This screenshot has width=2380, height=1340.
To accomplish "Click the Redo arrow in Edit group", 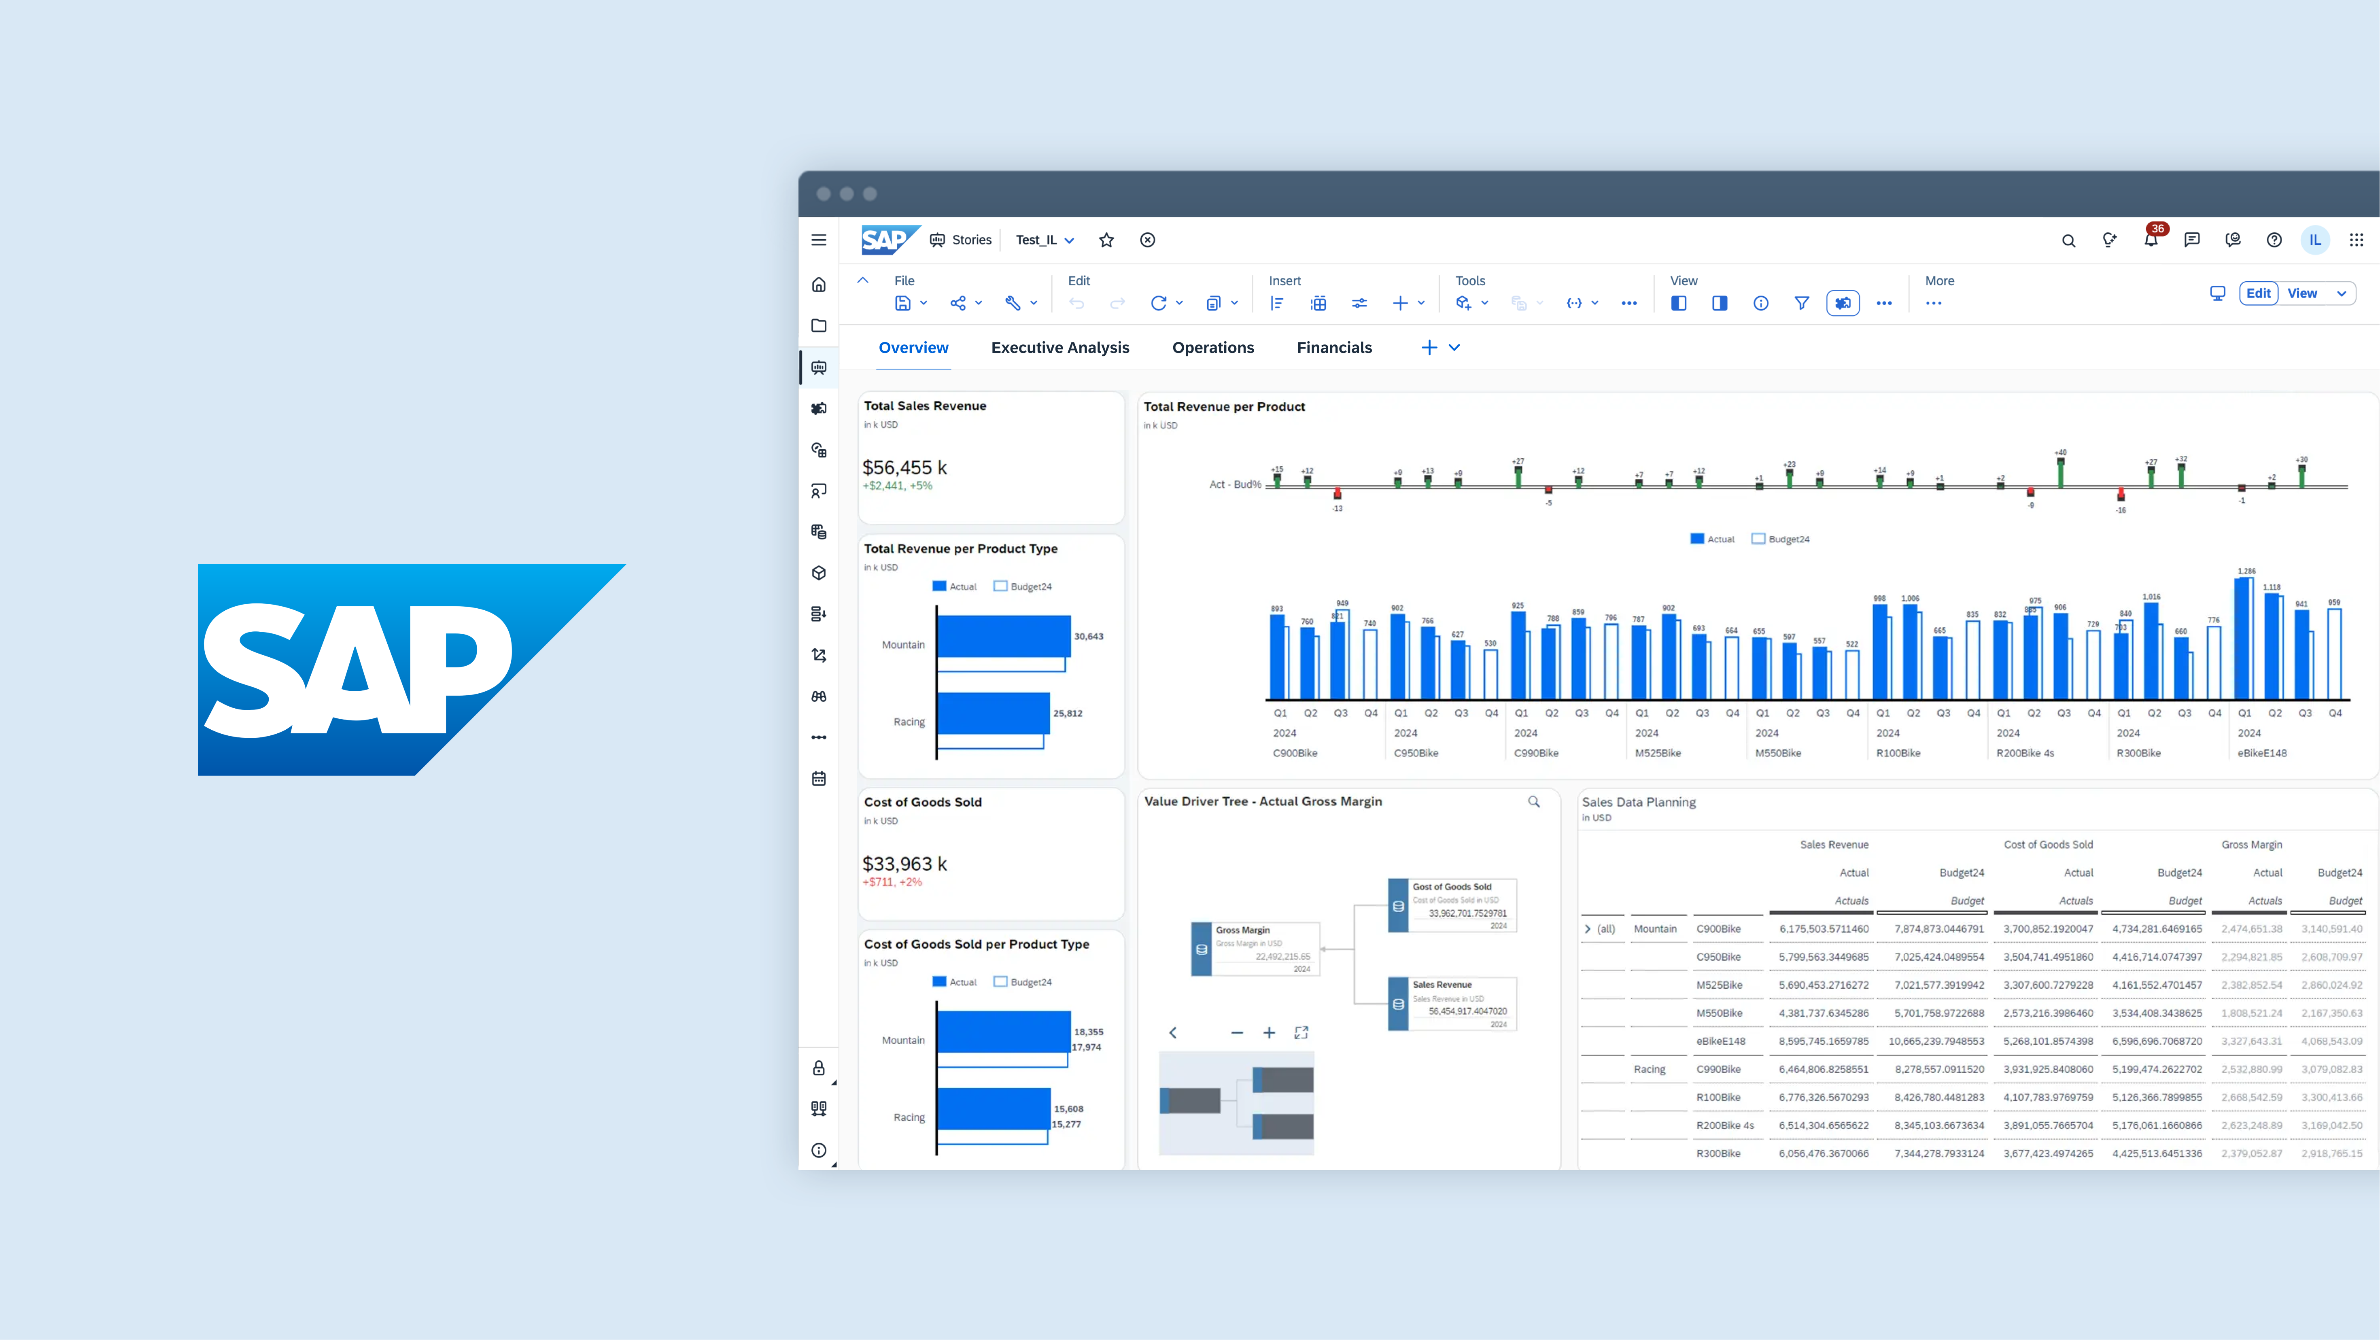I will point(1117,303).
